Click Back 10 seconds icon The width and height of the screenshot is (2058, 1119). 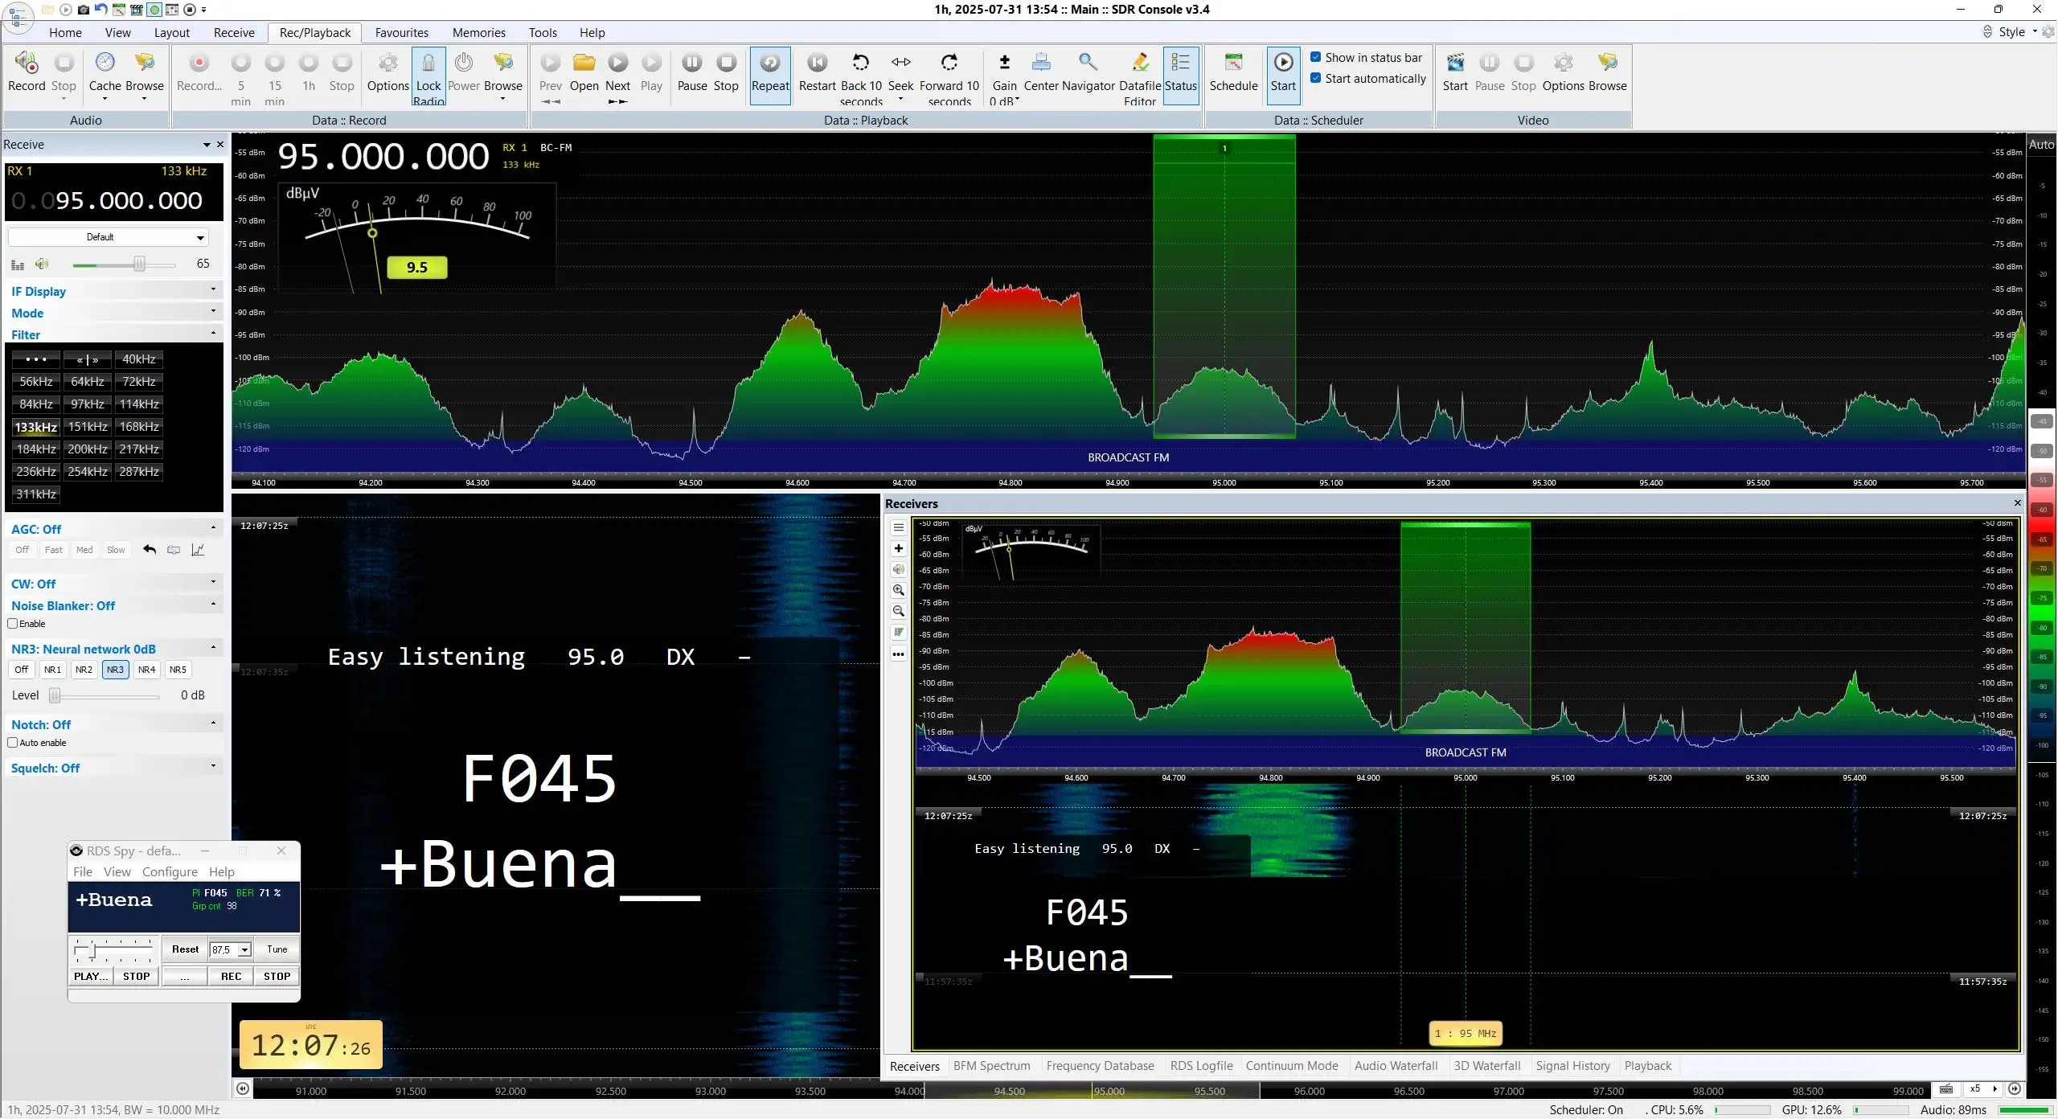(861, 63)
